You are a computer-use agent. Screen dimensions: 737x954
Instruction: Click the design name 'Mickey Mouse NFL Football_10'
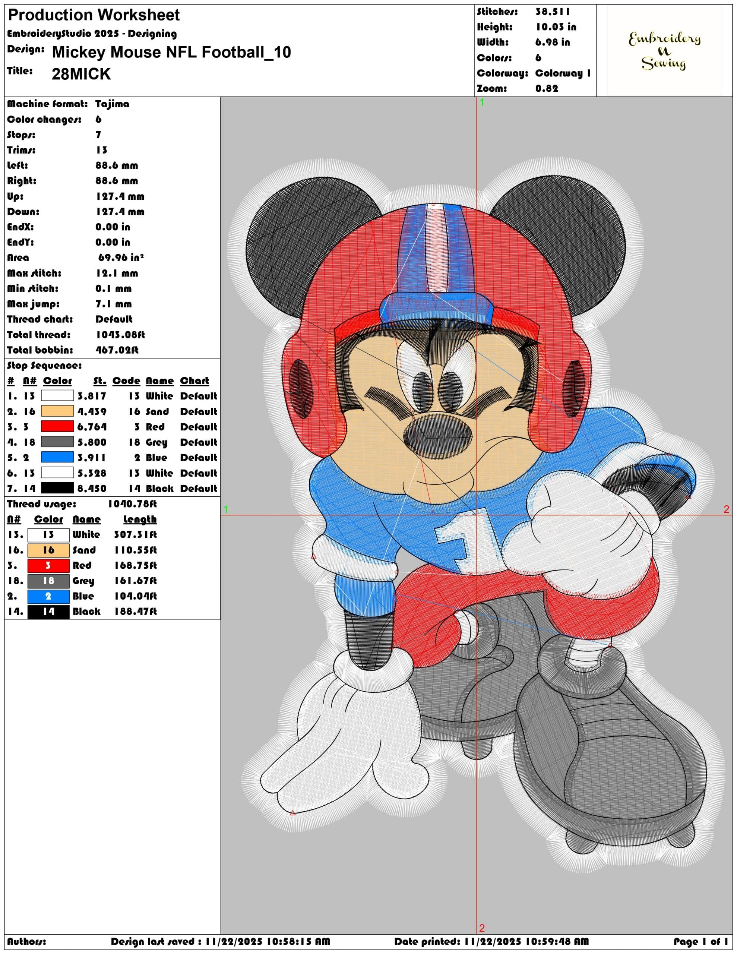(171, 53)
